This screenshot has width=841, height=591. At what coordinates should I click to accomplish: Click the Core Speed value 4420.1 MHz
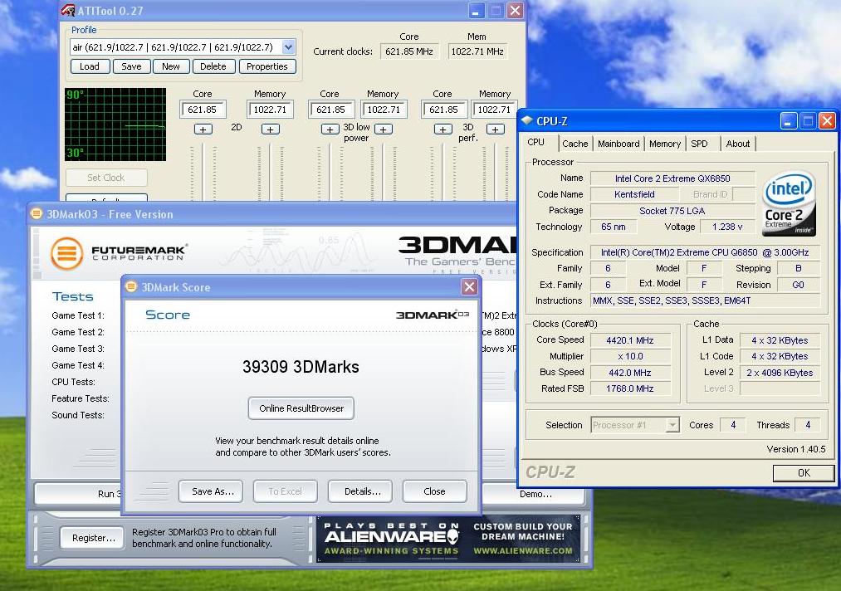coord(630,340)
